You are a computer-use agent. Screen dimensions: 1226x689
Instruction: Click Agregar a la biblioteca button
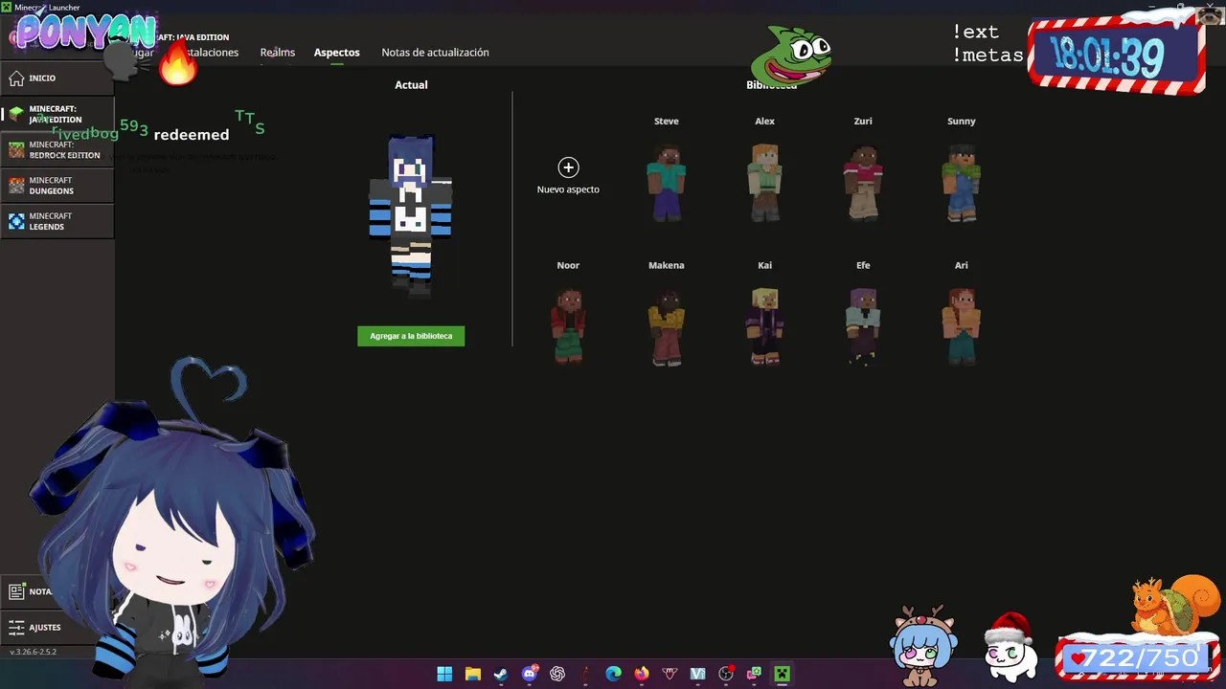pyautogui.click(x=411, y=336)
